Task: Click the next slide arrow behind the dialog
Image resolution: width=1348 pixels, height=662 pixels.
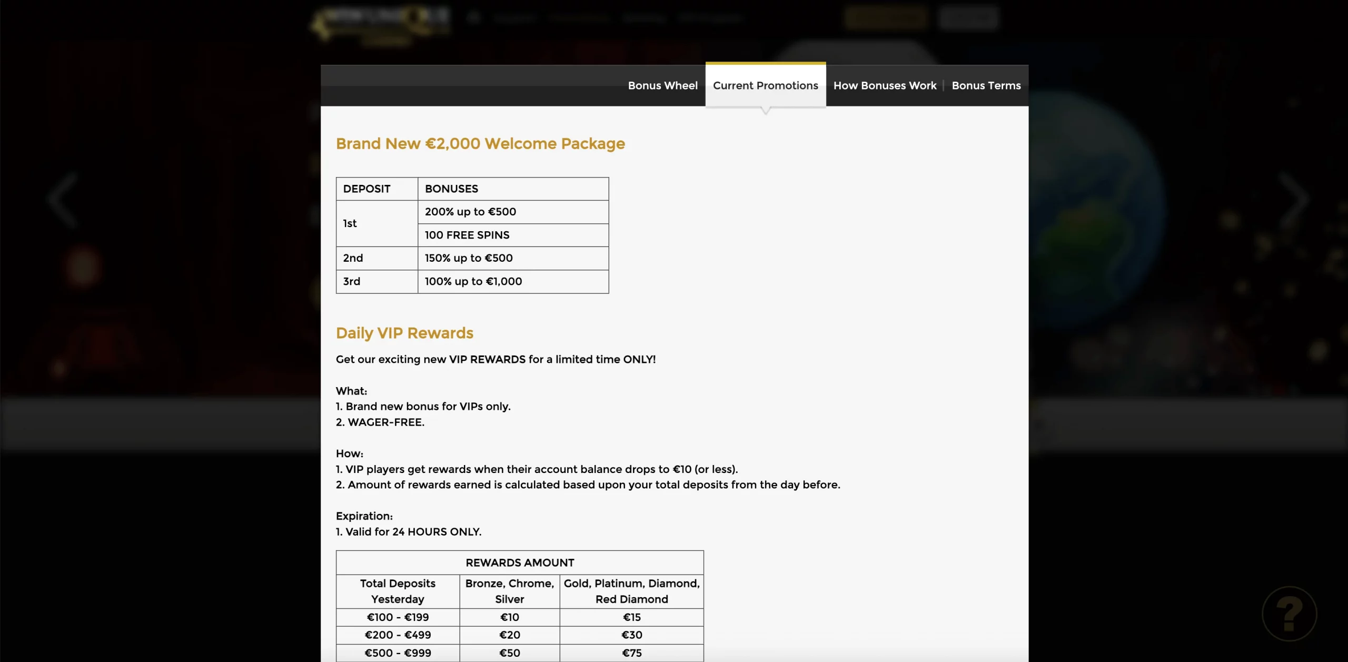Action: tap(1294, 200)
